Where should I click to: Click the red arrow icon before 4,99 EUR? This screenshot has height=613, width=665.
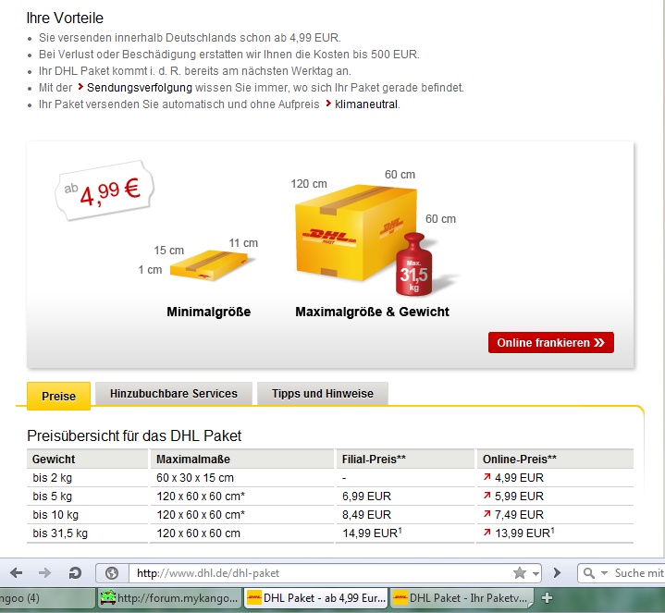point(486,477)
